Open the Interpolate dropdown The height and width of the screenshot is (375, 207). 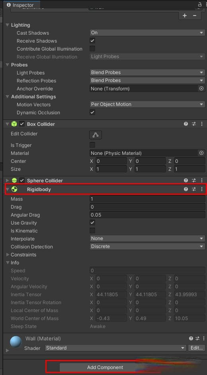[x=147, y=238]
